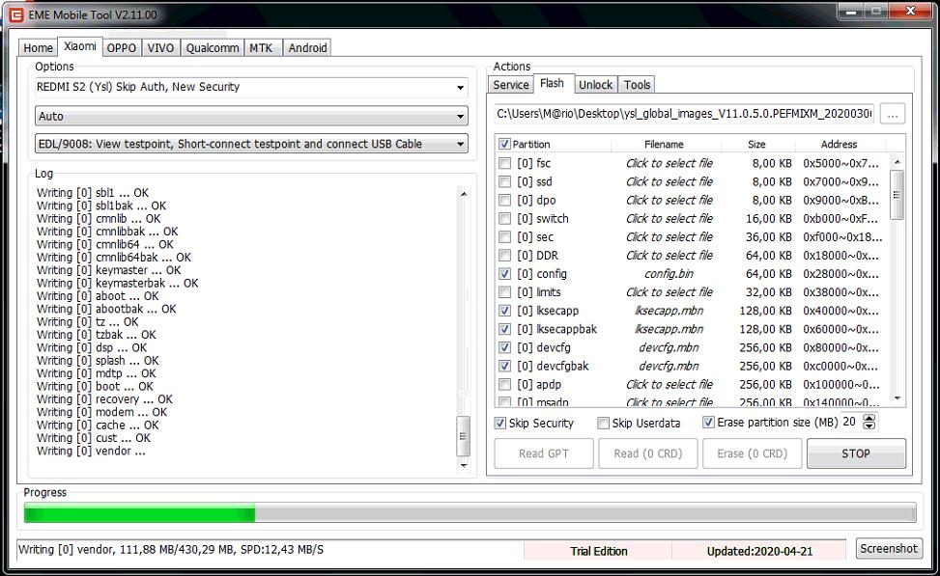The image size is (940, 576).
Task: Click the log scrollbar up arrow
Action: click(464, 194)
